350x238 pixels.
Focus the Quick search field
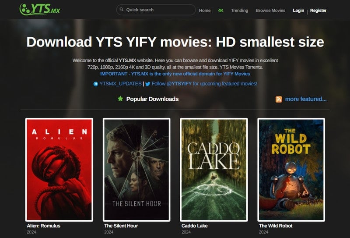[x=156, y=10]
